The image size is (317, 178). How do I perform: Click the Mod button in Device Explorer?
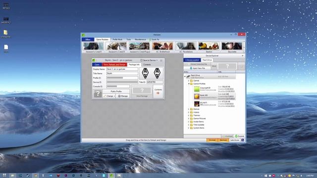pyautogui.click(x=214, y=66)
